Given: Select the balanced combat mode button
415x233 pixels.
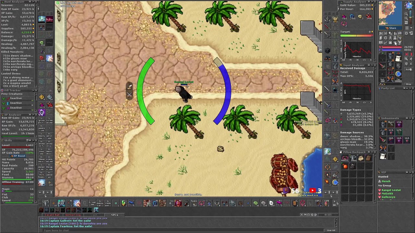Looking at the screenshot, I should (407, 59).
